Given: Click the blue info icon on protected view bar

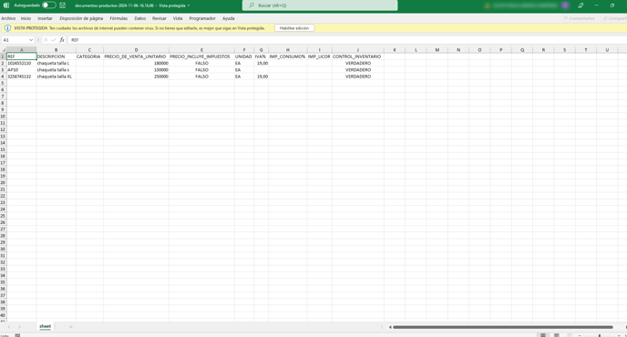Looking at the screenshot, I should coord(7,28).
